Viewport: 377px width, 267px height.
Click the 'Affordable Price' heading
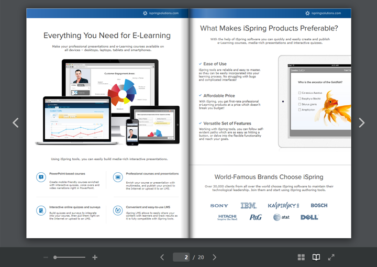[x=219, y=96]
